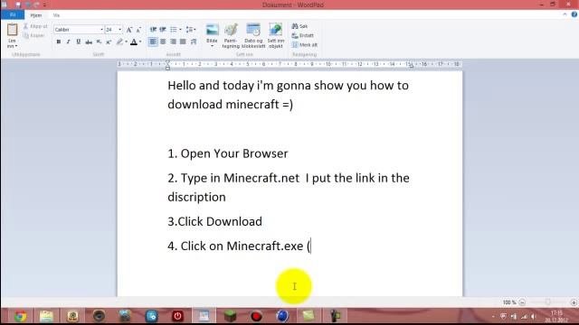579x325 pixels.
Task: Open the line spacing dropdown
Action: click(x=191, y=30)
